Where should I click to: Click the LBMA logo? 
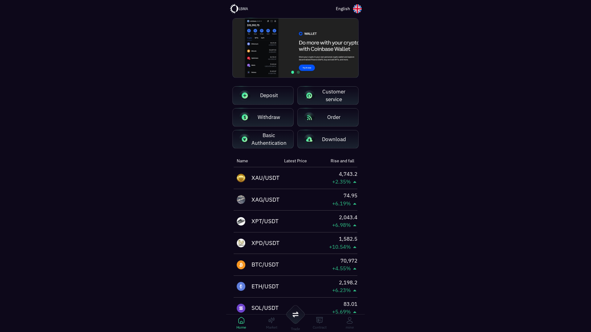click(239, 9)
